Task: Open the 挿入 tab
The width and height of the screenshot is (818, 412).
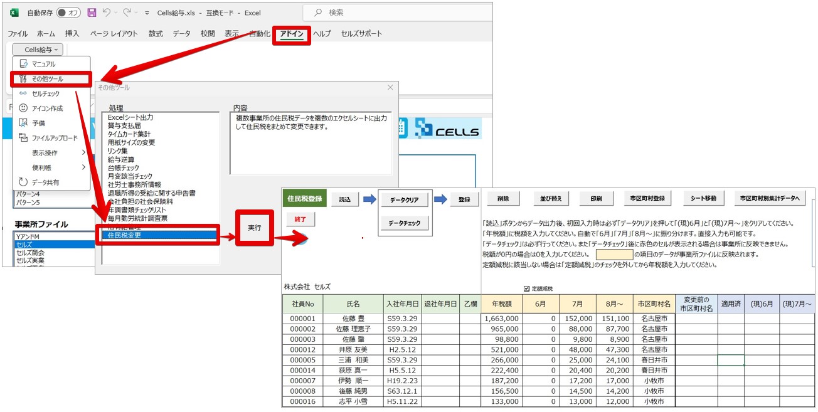Action: click(x=72, y=34)
